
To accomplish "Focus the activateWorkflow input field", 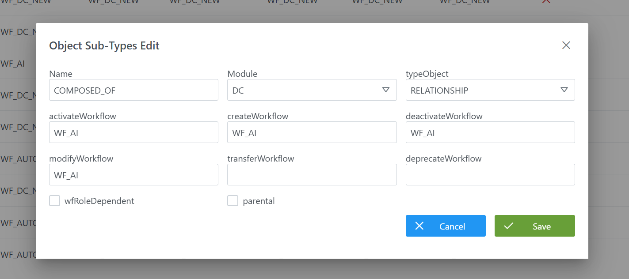I will pos(133,132).
